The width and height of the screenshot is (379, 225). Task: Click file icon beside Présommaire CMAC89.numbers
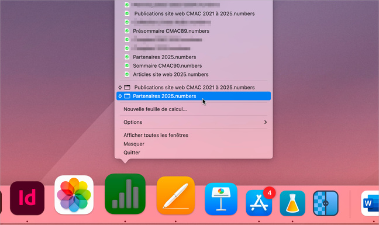127,31
